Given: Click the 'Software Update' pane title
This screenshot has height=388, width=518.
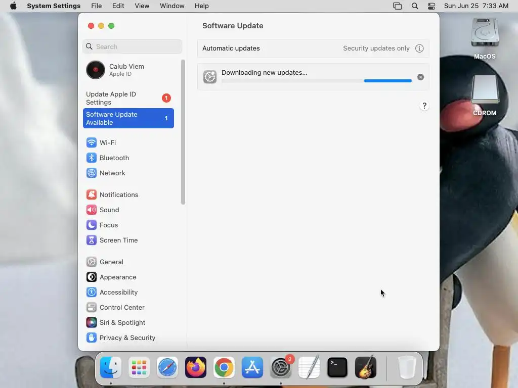Looking at the screenshot, I should (233, 26).
